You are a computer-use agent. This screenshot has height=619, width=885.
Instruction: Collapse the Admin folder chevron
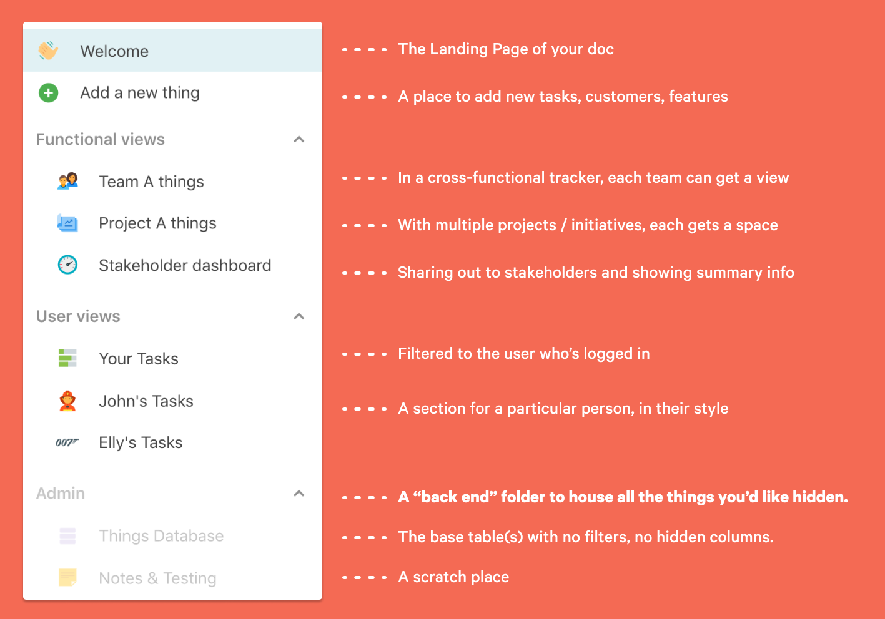pos(299,494)
